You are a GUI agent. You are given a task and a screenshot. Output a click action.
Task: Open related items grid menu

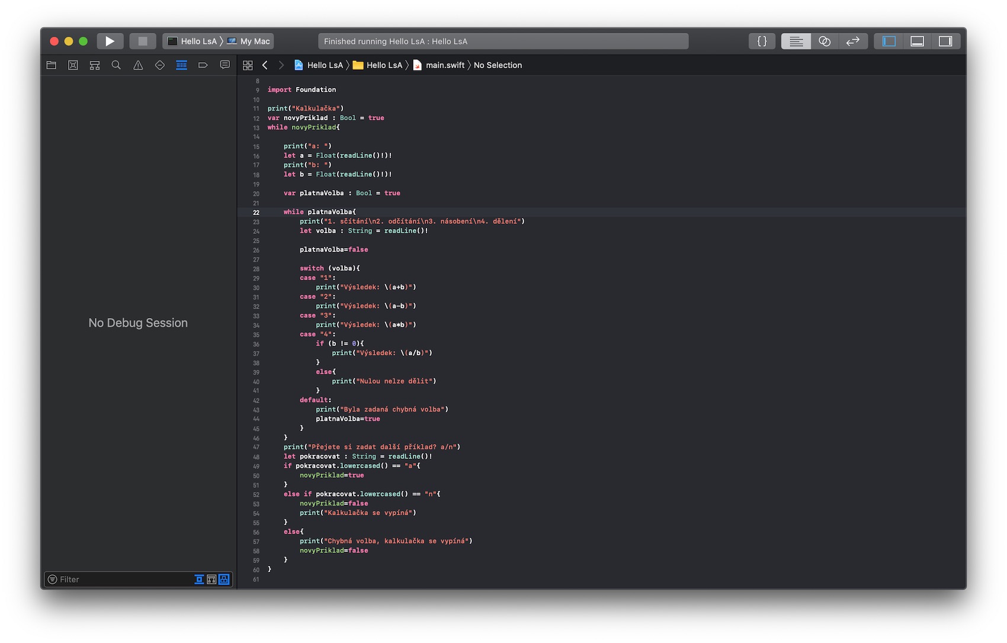248,65
